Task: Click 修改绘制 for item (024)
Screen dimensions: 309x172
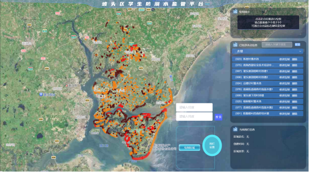Action: tap(285, 83)
